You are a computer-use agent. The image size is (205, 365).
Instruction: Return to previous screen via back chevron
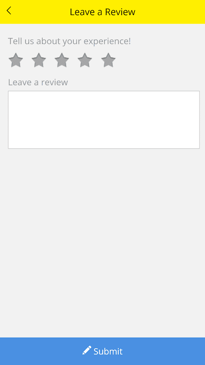(x=9, y=10)
